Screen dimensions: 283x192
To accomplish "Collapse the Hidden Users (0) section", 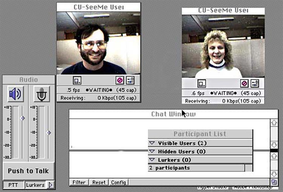I will pyautogui.click(x=152, y=151).
